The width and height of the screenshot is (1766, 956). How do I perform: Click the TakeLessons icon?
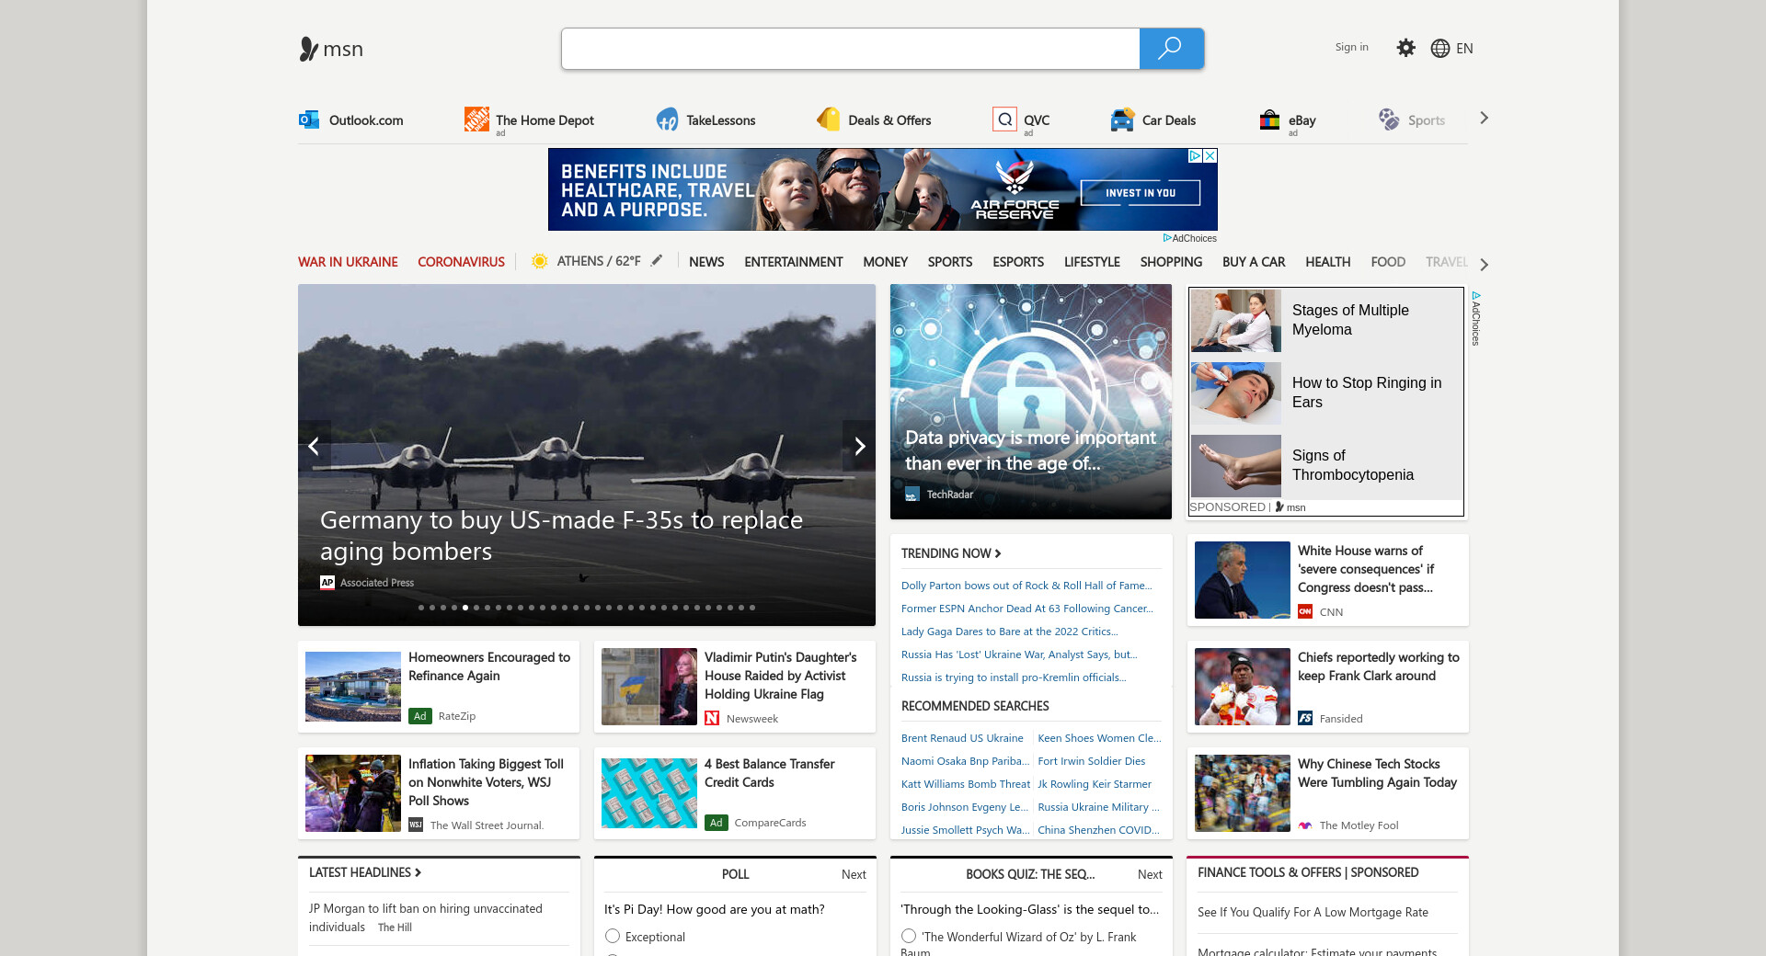[x=667, y=119]
